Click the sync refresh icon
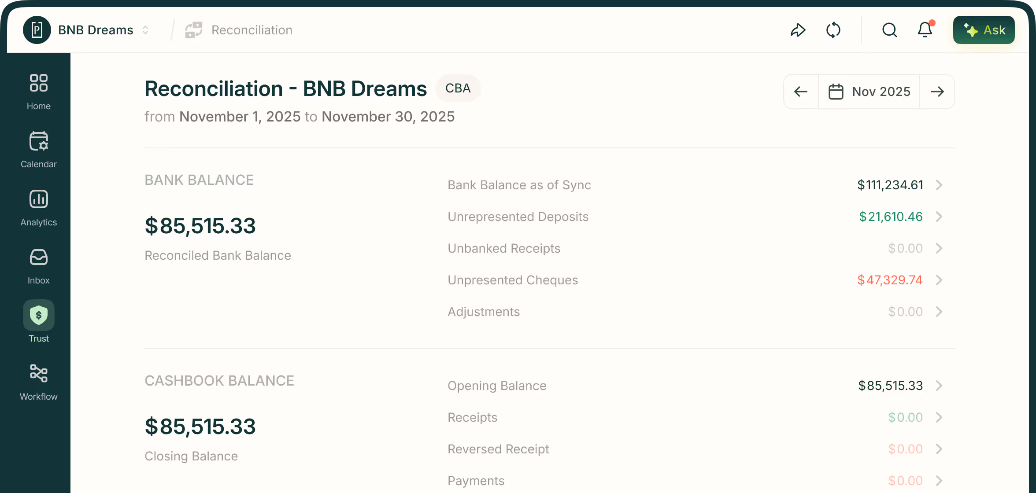 click(833, 30)
